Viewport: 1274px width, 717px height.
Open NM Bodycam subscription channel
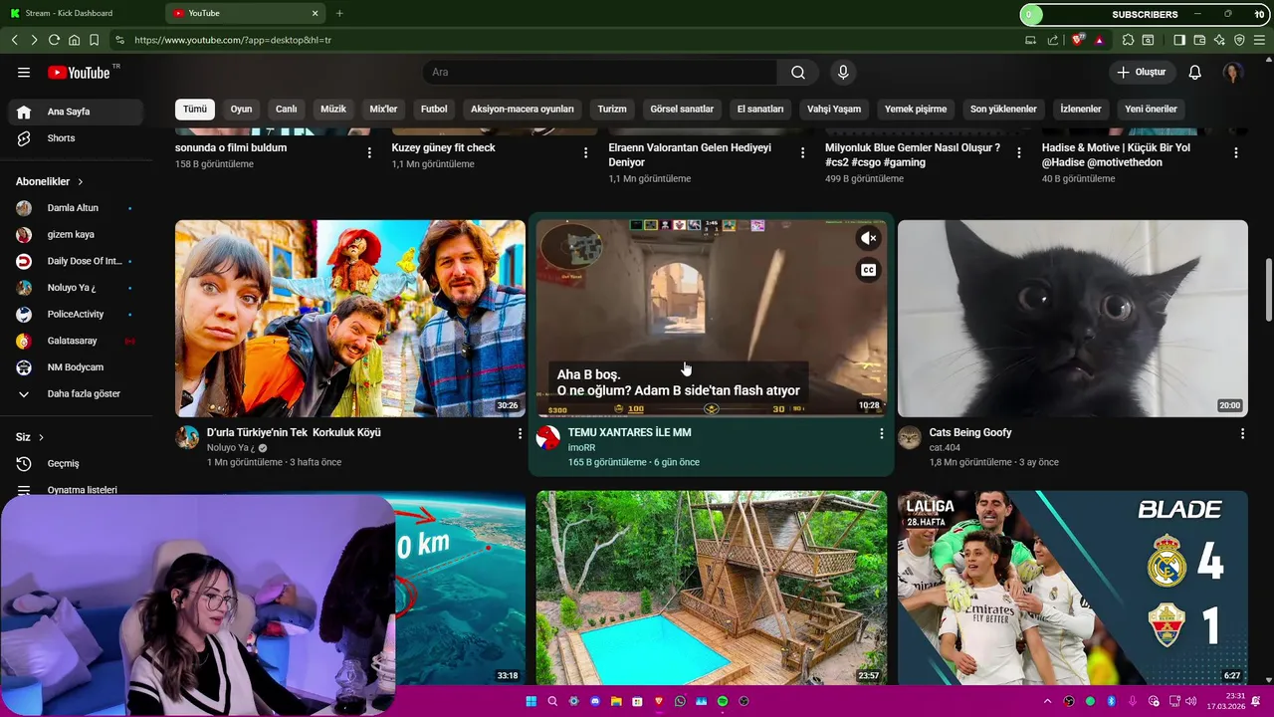78,367
